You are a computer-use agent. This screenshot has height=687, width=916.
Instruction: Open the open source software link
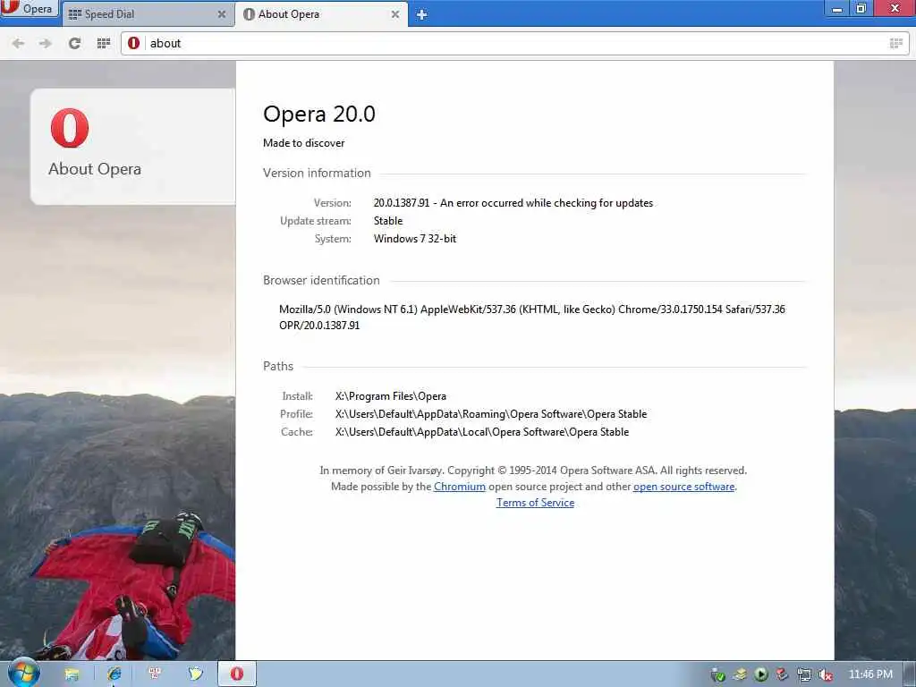click(x=683, y=487)
